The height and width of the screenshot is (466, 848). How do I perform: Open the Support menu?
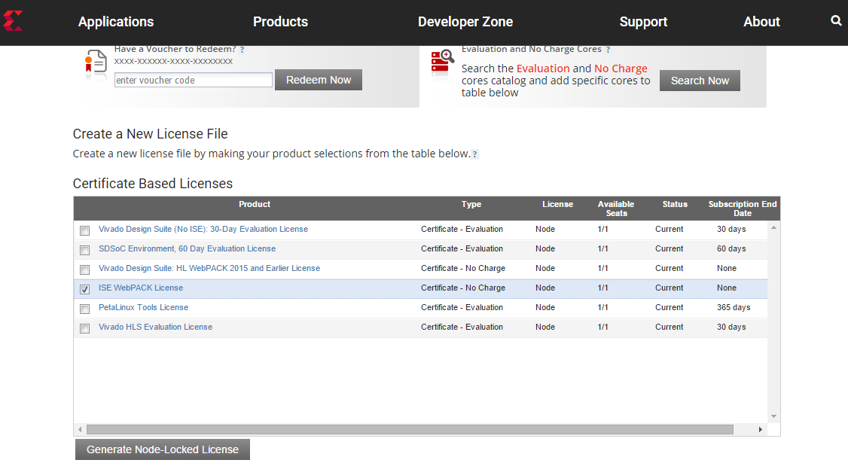[643, 22]
